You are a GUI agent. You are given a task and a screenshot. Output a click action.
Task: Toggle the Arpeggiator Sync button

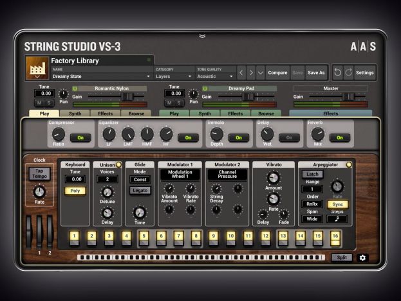point(337,204)
